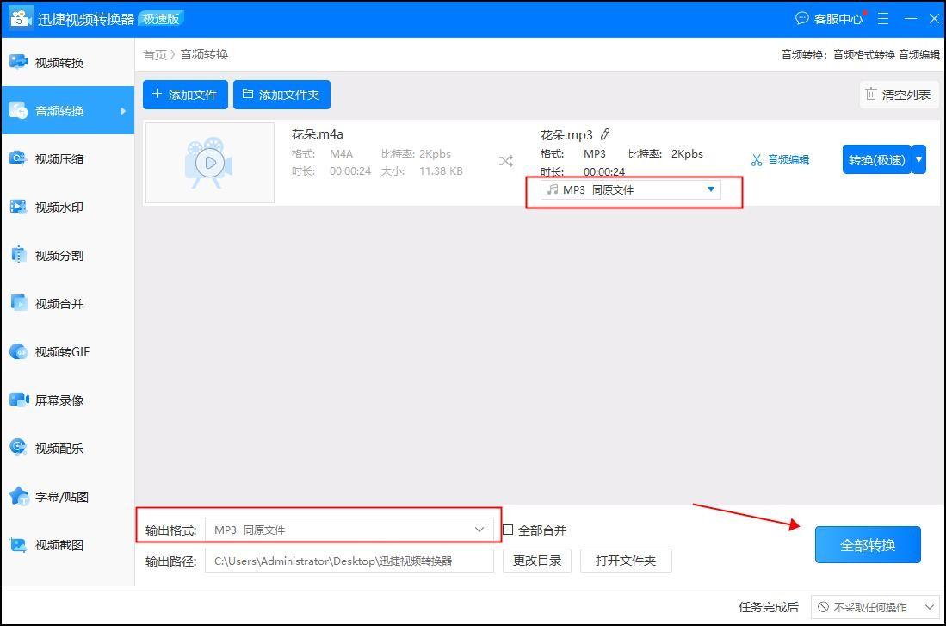Viewport: 946px width, 626px height.
Task: Click the shuffle convert arrows icon
Action: pos(506,161)
